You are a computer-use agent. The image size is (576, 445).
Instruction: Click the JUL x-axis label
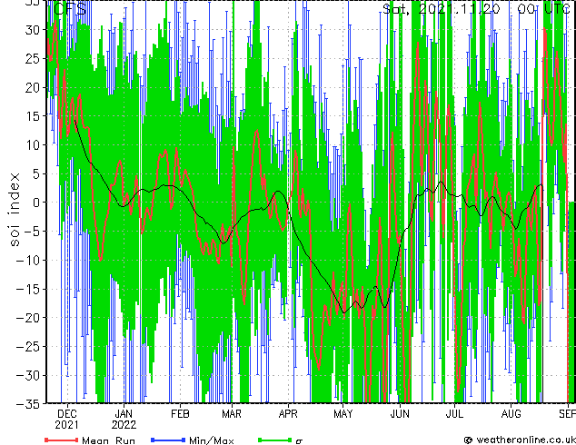pos(454,414)
